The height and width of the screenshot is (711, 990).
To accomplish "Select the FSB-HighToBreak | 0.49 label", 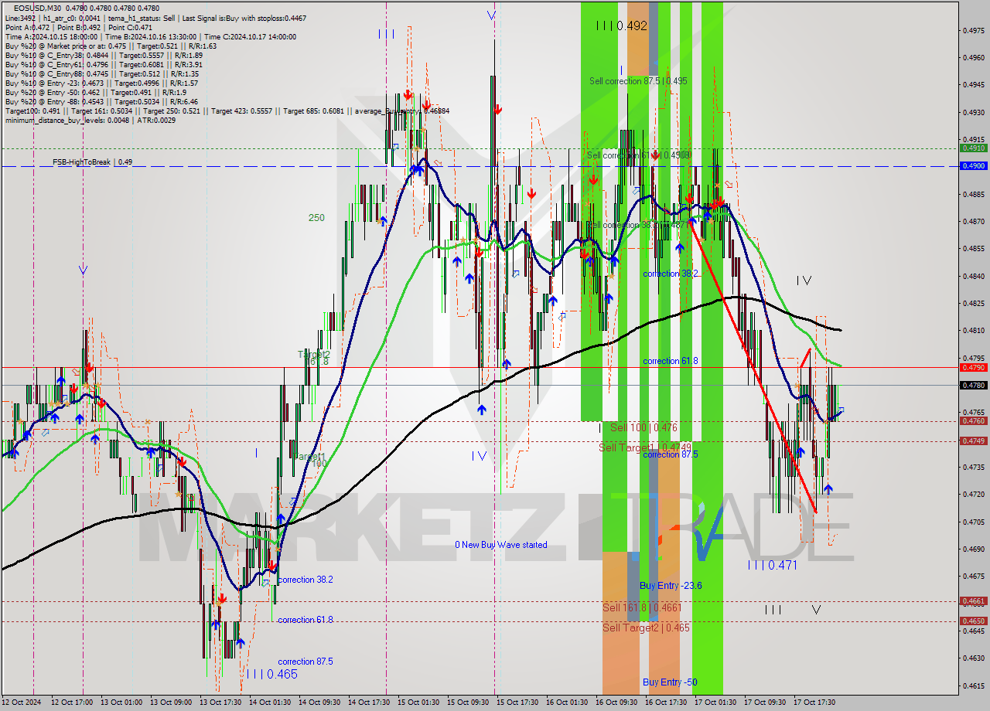I will [x=92, y=162].
